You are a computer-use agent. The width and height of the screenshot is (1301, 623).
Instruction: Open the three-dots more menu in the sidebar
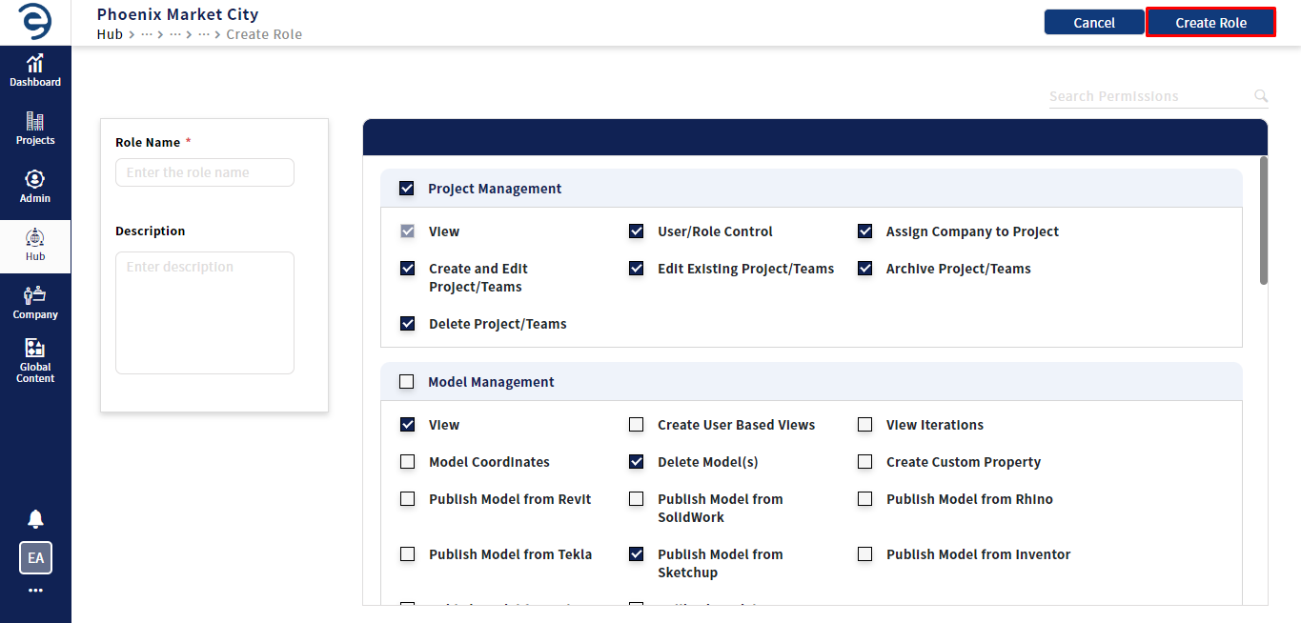pos(35,591)
